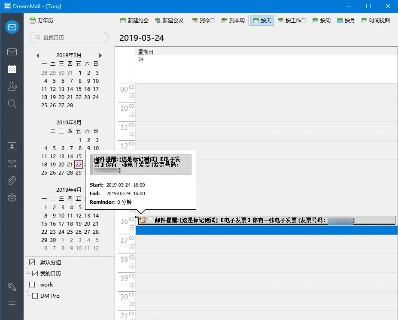Select the 邮件提醒 event at 16:00
This screenshot has height=320, width=398.
pyautogui.click(x=265, y=220)
